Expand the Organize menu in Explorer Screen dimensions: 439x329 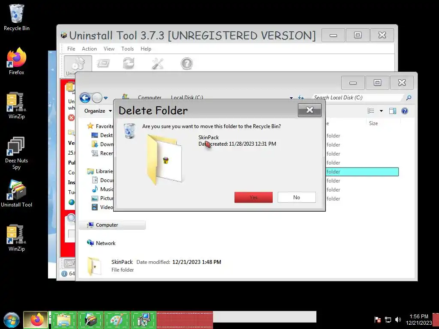pos(98,111)
